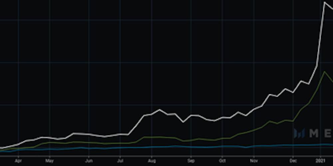Screen dimensions: 333x166
Task: Click the blue line's small dip before November
Action: (x=246, y=147)
